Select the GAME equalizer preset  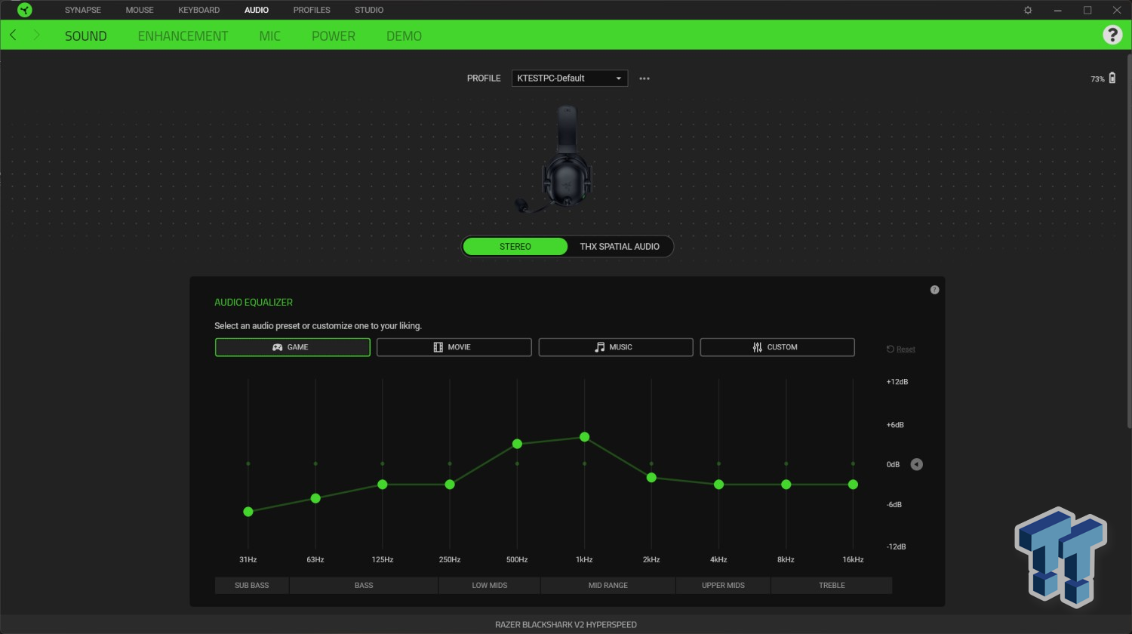[293, 347]
